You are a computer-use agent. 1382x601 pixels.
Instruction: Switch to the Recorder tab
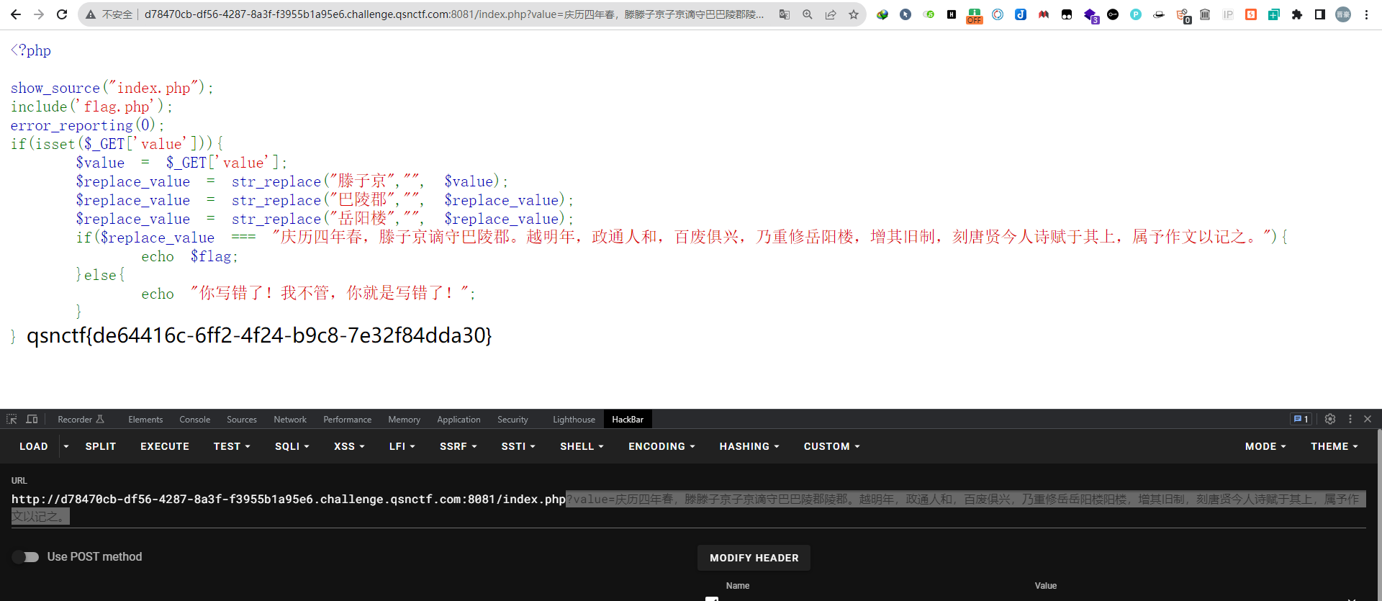pos(81,420)
